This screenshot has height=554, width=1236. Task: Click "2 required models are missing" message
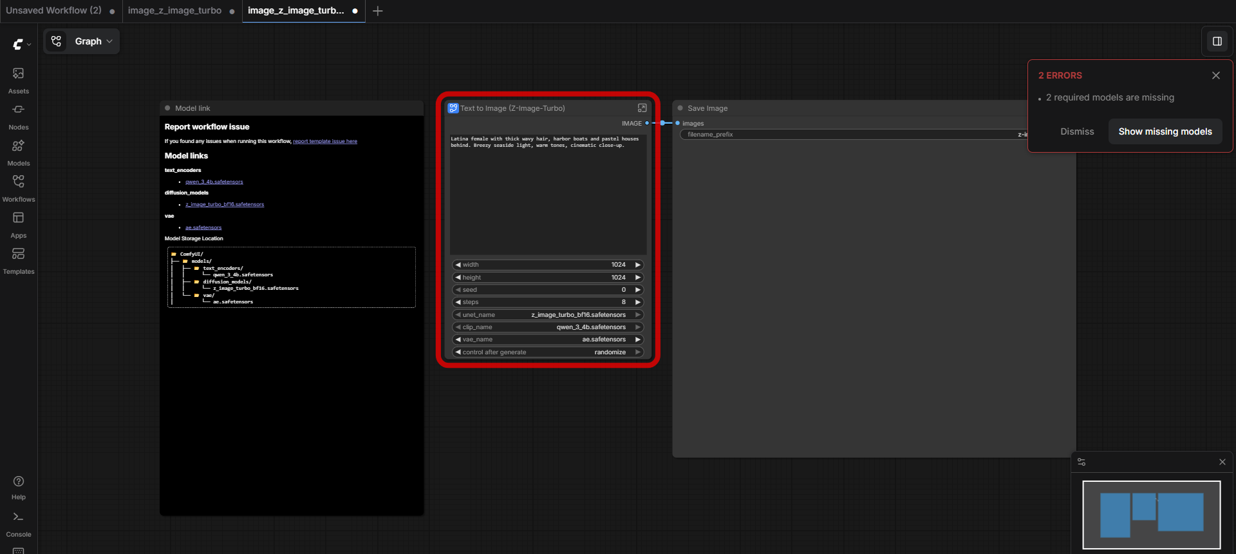pos(1110,97)
